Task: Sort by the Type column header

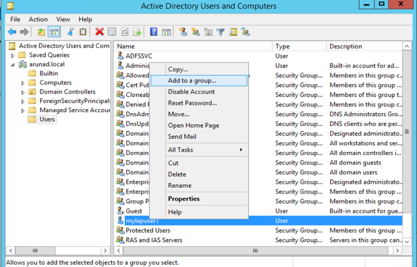Action: point(299,46)
